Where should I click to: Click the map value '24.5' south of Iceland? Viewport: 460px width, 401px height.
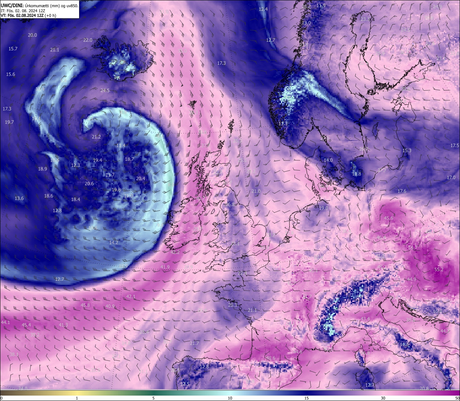105,90
